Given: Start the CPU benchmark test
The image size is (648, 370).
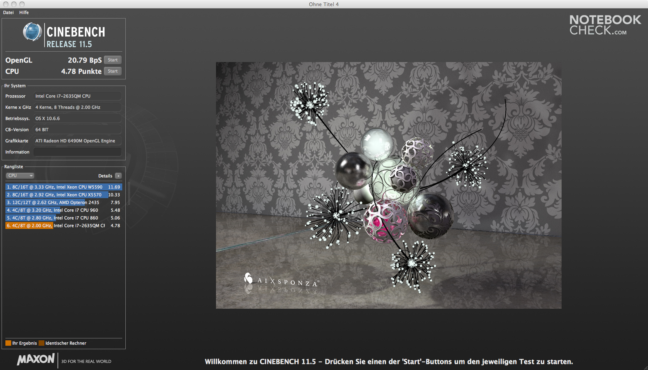Looking at the screenshot, I should pos(113,71).
